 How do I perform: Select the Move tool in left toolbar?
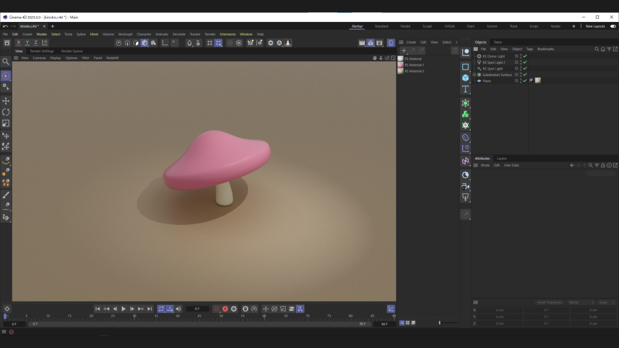coord(6,101)
